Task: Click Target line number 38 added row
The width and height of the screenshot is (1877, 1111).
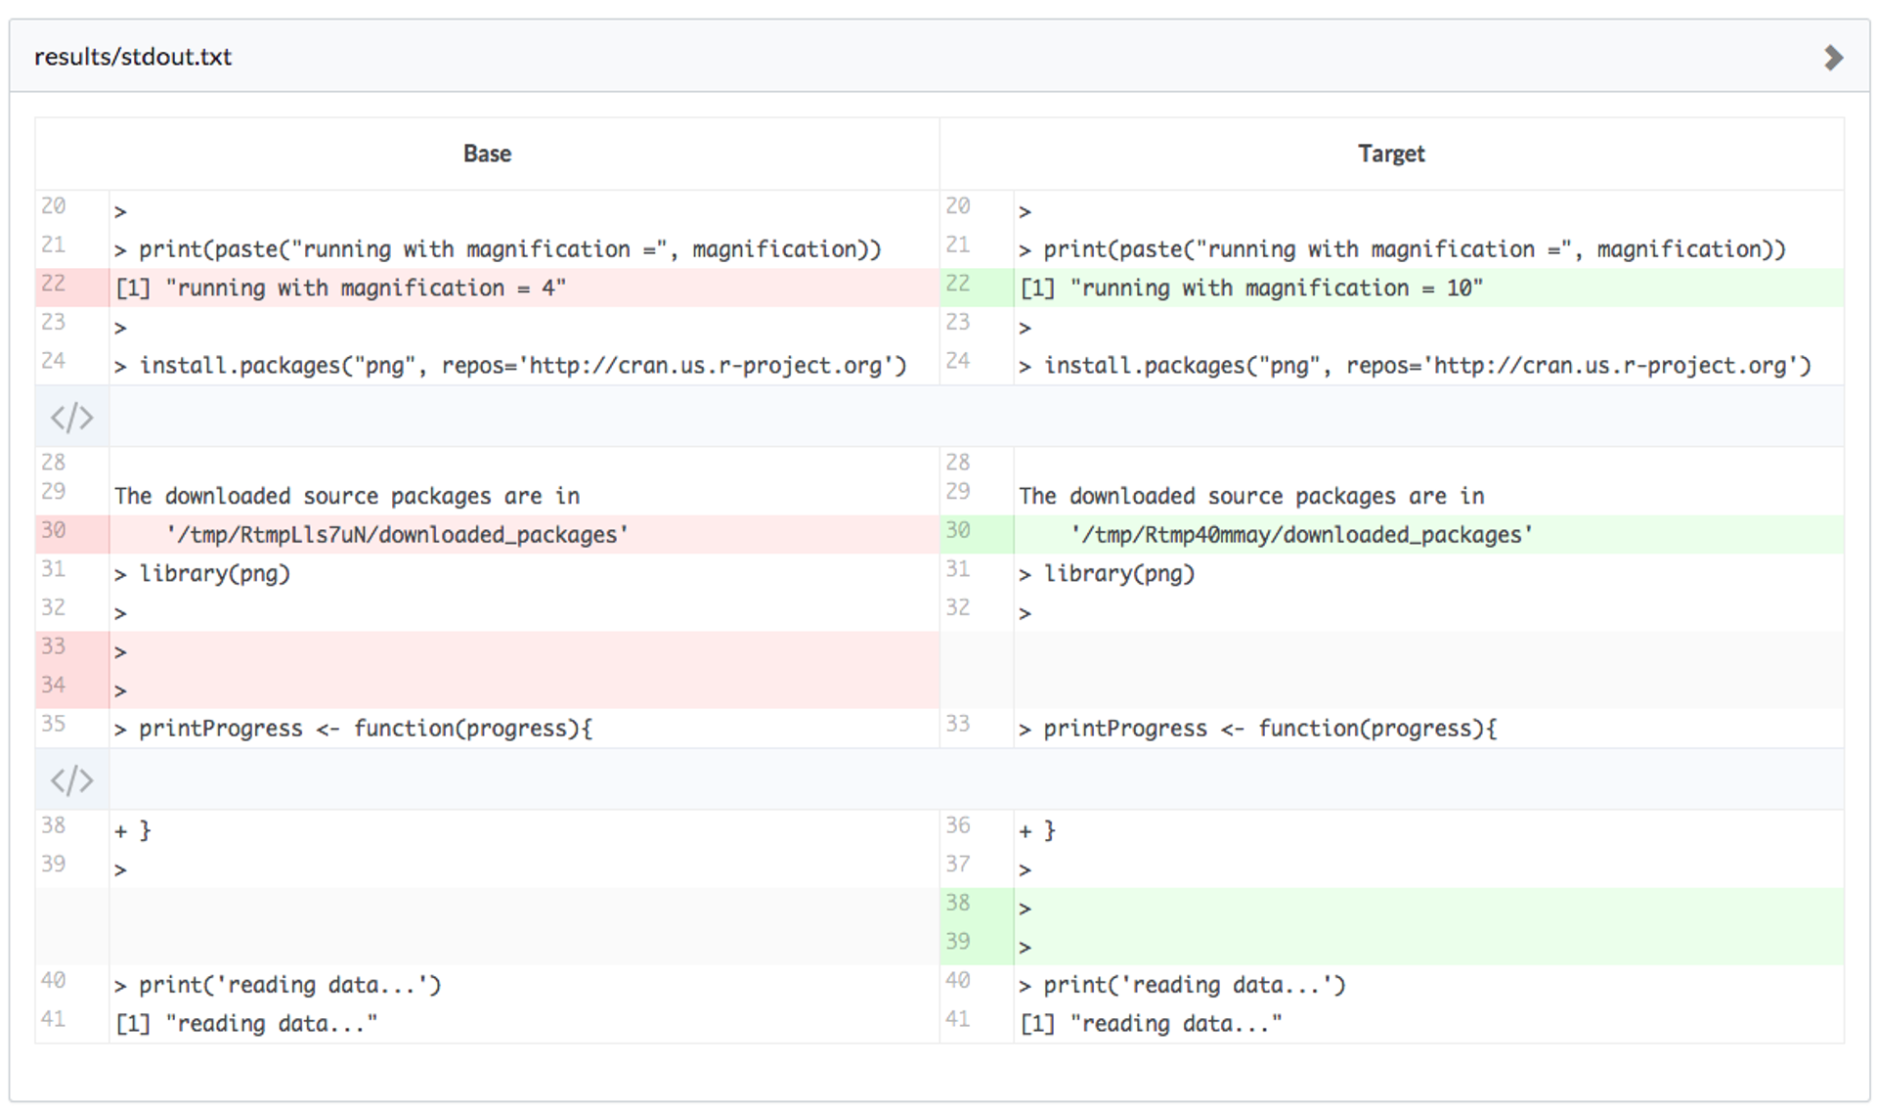Action: (x=958, y=903)
